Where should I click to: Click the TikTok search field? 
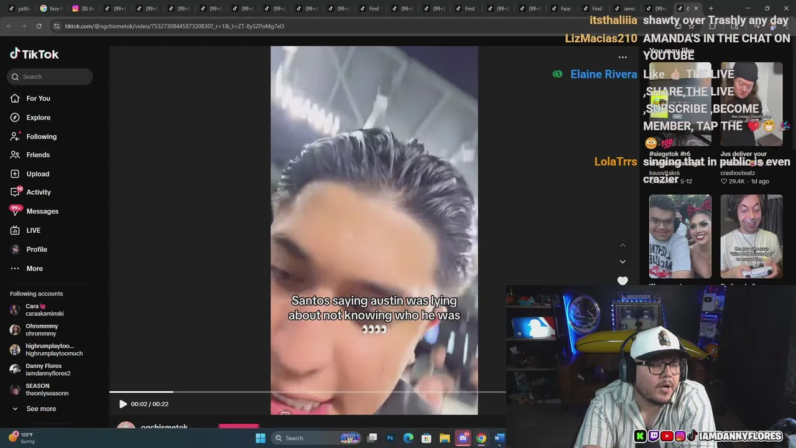point(50,77)
